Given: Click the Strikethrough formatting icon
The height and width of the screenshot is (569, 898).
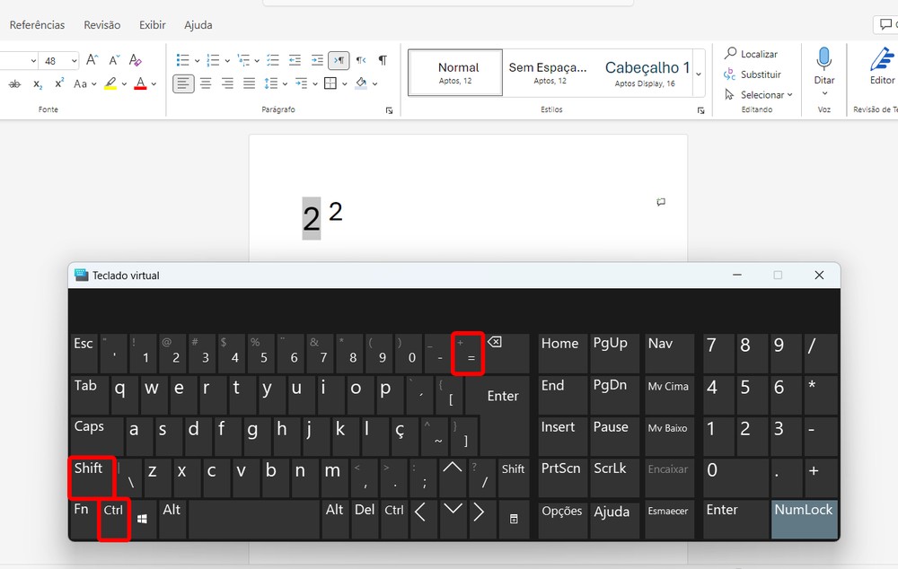Looking at the screenshot, I should click(15, 83).
